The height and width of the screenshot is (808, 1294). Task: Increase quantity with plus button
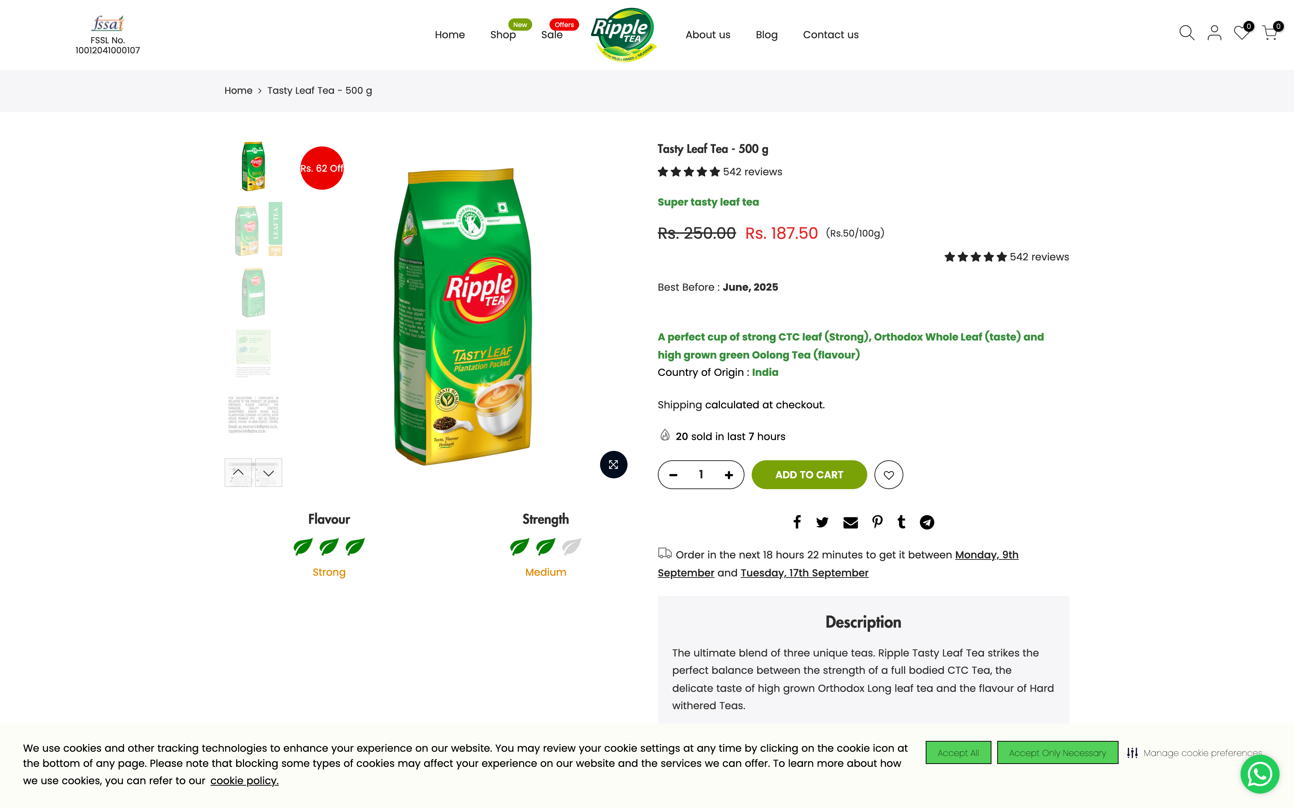728,475
